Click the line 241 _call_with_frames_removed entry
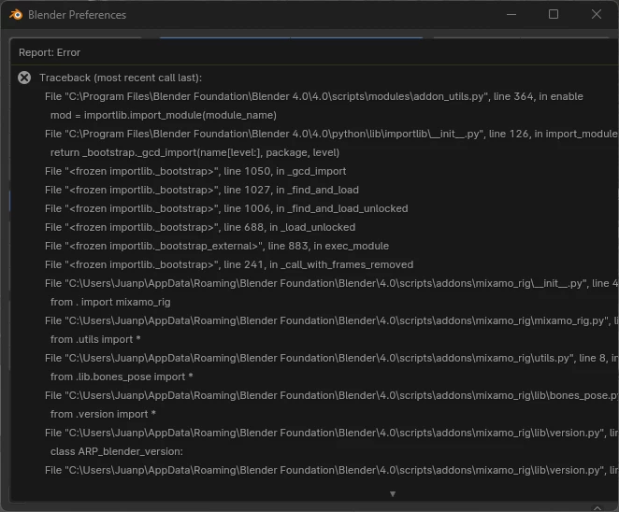 click(x=229, y=264)
